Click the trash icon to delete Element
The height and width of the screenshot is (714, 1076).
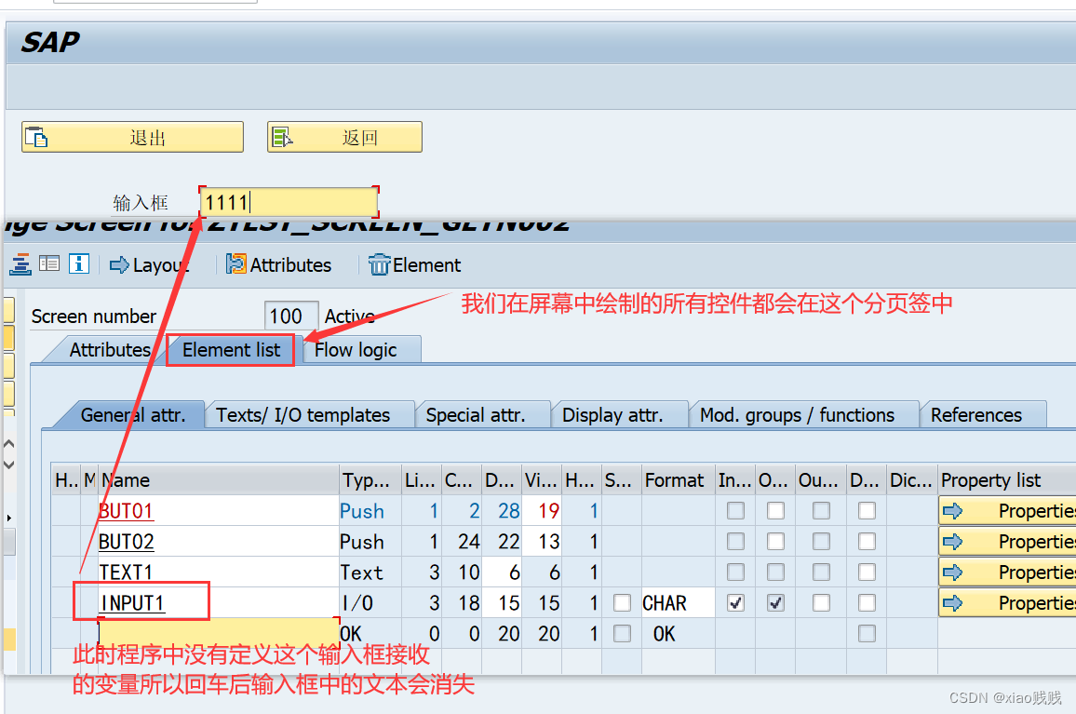[x=380, y=264]
